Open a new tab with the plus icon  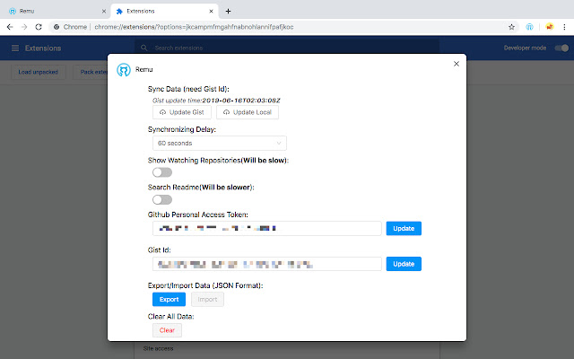click(x=228, y=12)
